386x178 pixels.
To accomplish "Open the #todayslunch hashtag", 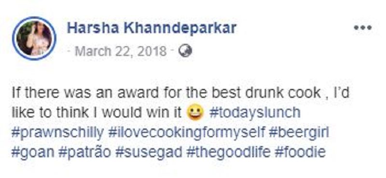I will (255, 113).
